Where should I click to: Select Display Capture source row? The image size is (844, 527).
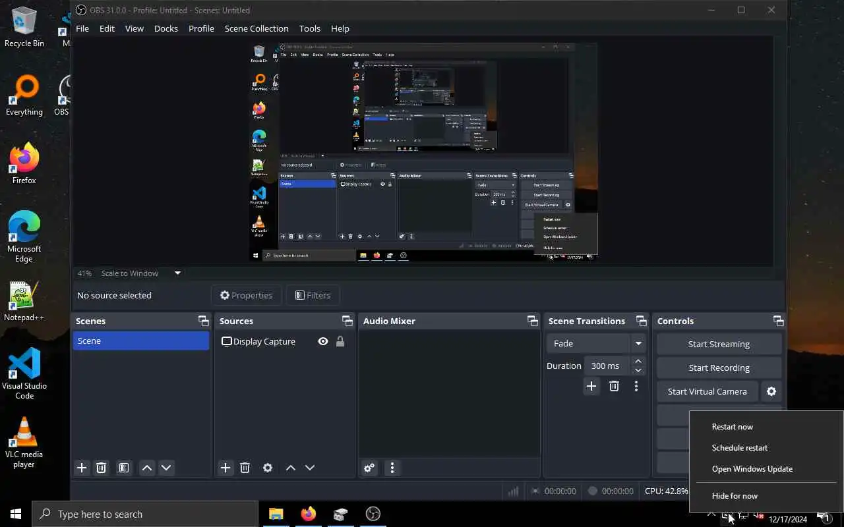coord(284,341)
